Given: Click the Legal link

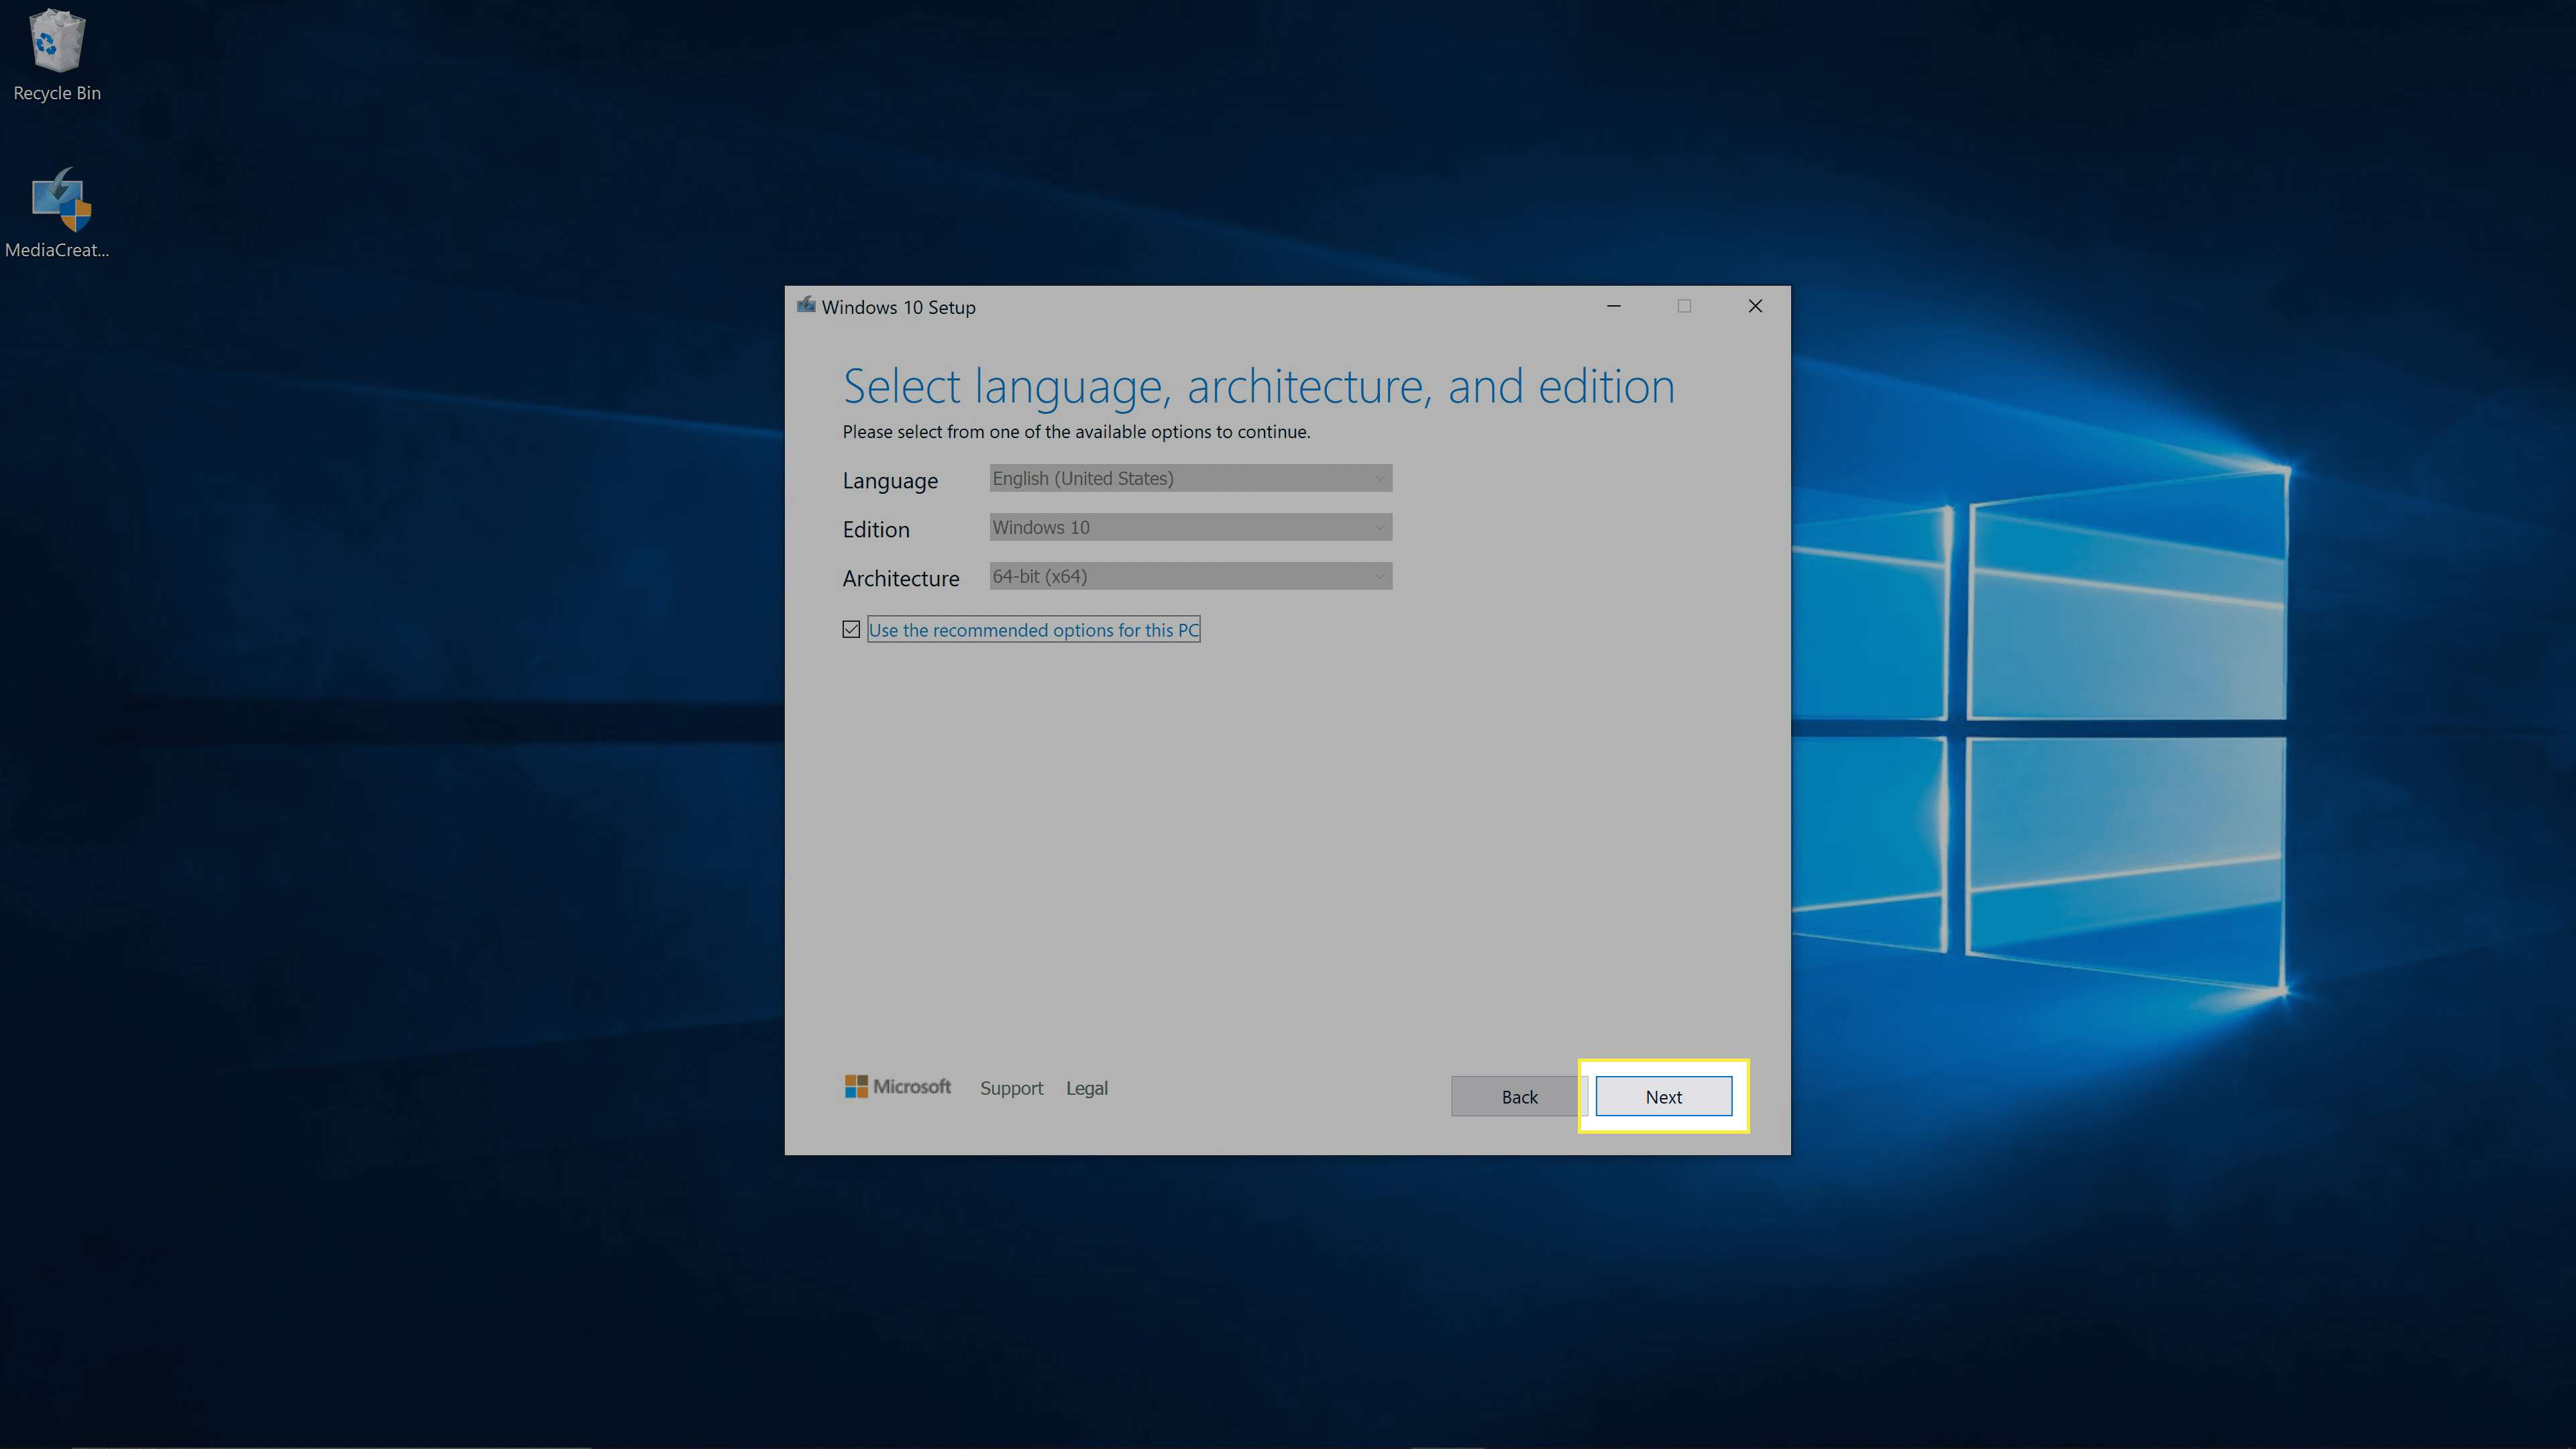Looking at the screenshot, I should pos(1086,1086).
